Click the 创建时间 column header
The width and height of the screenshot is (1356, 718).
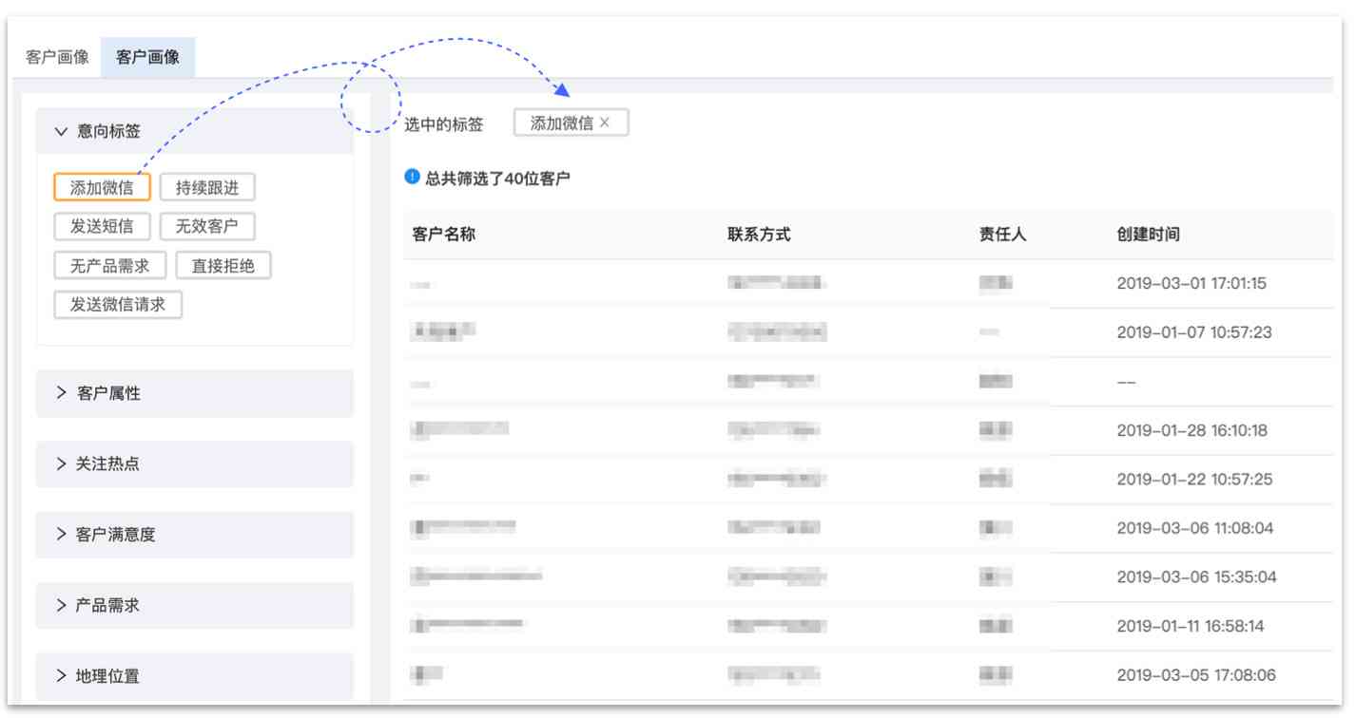click(1149, 235)
